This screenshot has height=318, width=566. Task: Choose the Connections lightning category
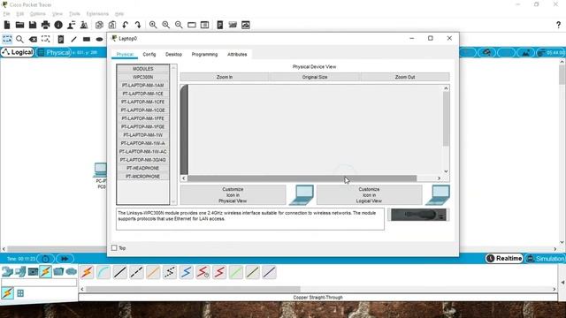(45, 271)
